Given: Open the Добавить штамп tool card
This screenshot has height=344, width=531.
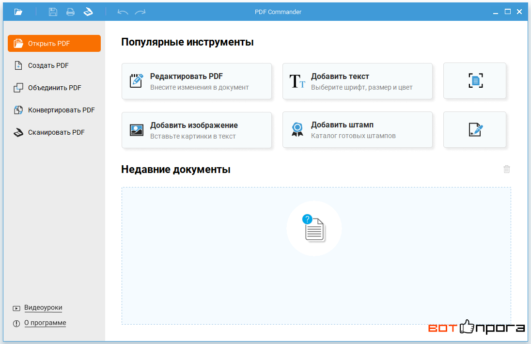Looking at the screenshot, I should (358, 130).
